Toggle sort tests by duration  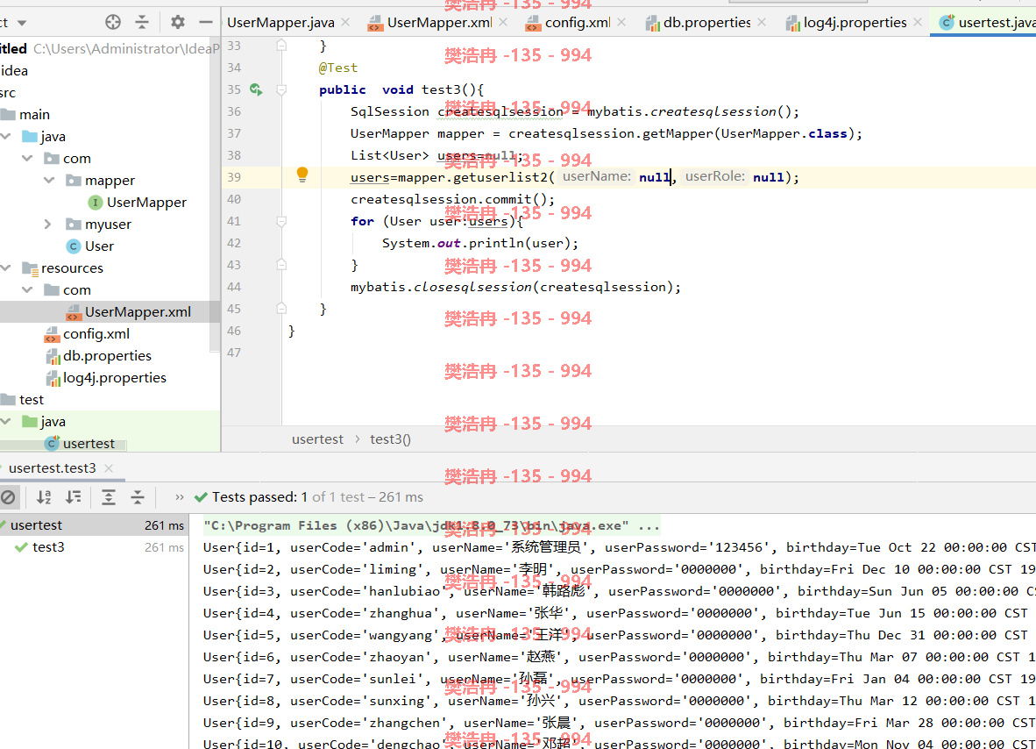click(74, 497)
